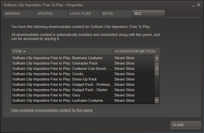Click the scrollbar up arrow in DLC list
This screenshot has height=133, width=204.
(157, 59)
